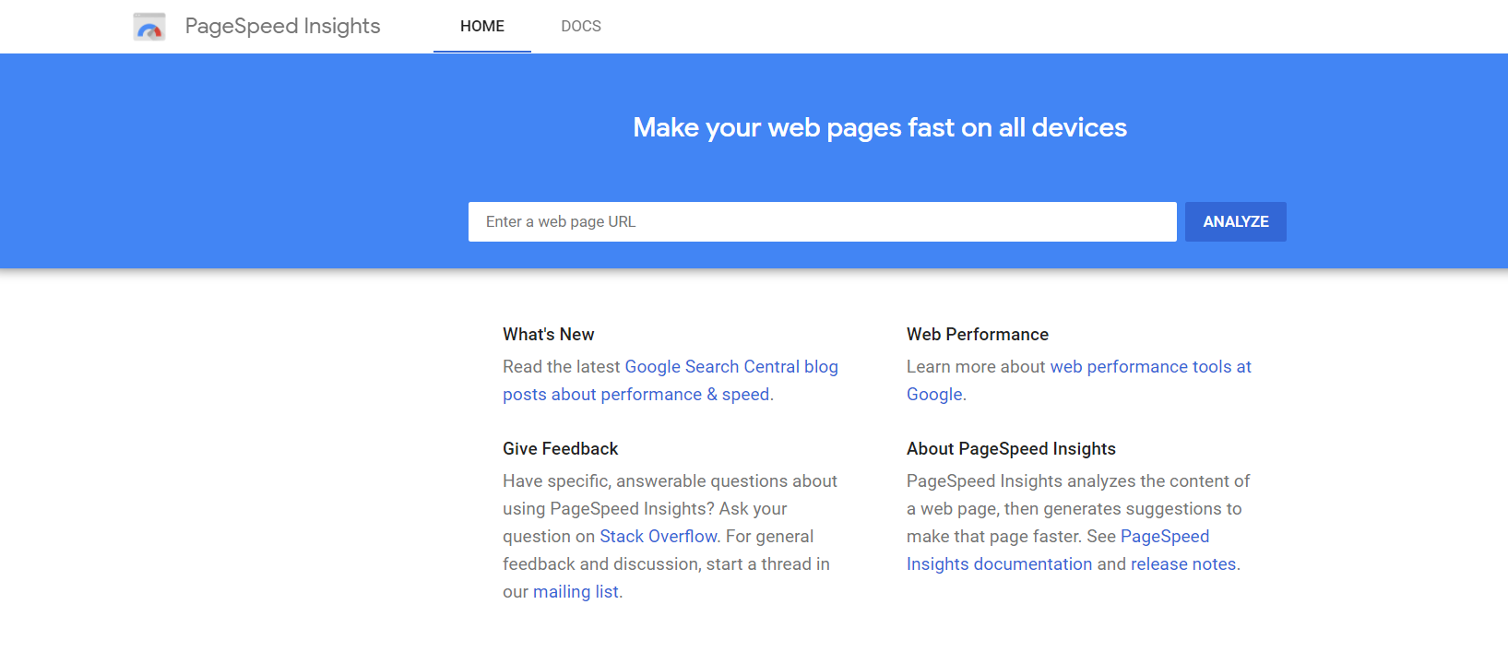Click 'Make your web pages fast on all devices' headline
The height and width of the screenshot is (652, 1508).
tap(880, 127)
